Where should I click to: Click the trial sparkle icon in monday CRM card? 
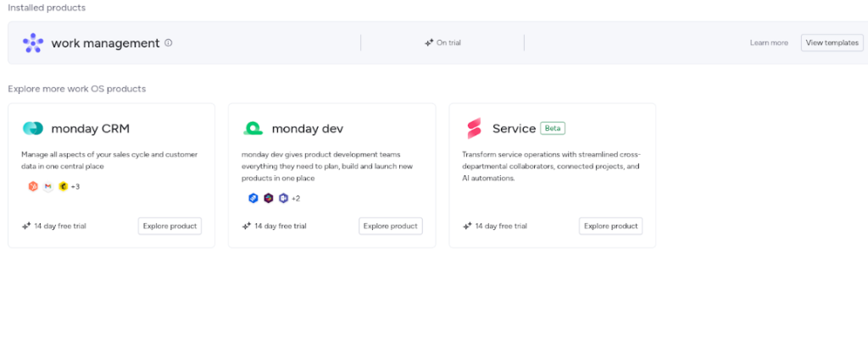click(x=26, y=226)
